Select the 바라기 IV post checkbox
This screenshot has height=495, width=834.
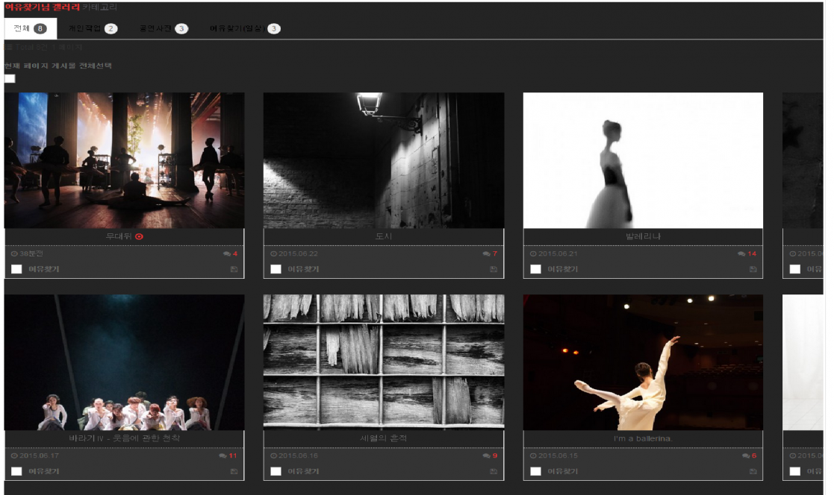[16, 471]
